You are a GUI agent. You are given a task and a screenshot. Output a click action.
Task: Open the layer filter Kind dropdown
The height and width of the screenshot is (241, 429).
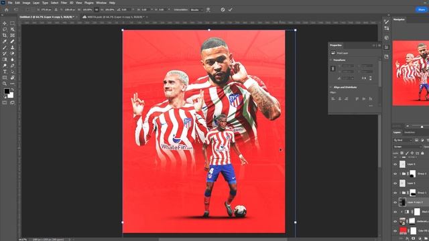point(402,140)
